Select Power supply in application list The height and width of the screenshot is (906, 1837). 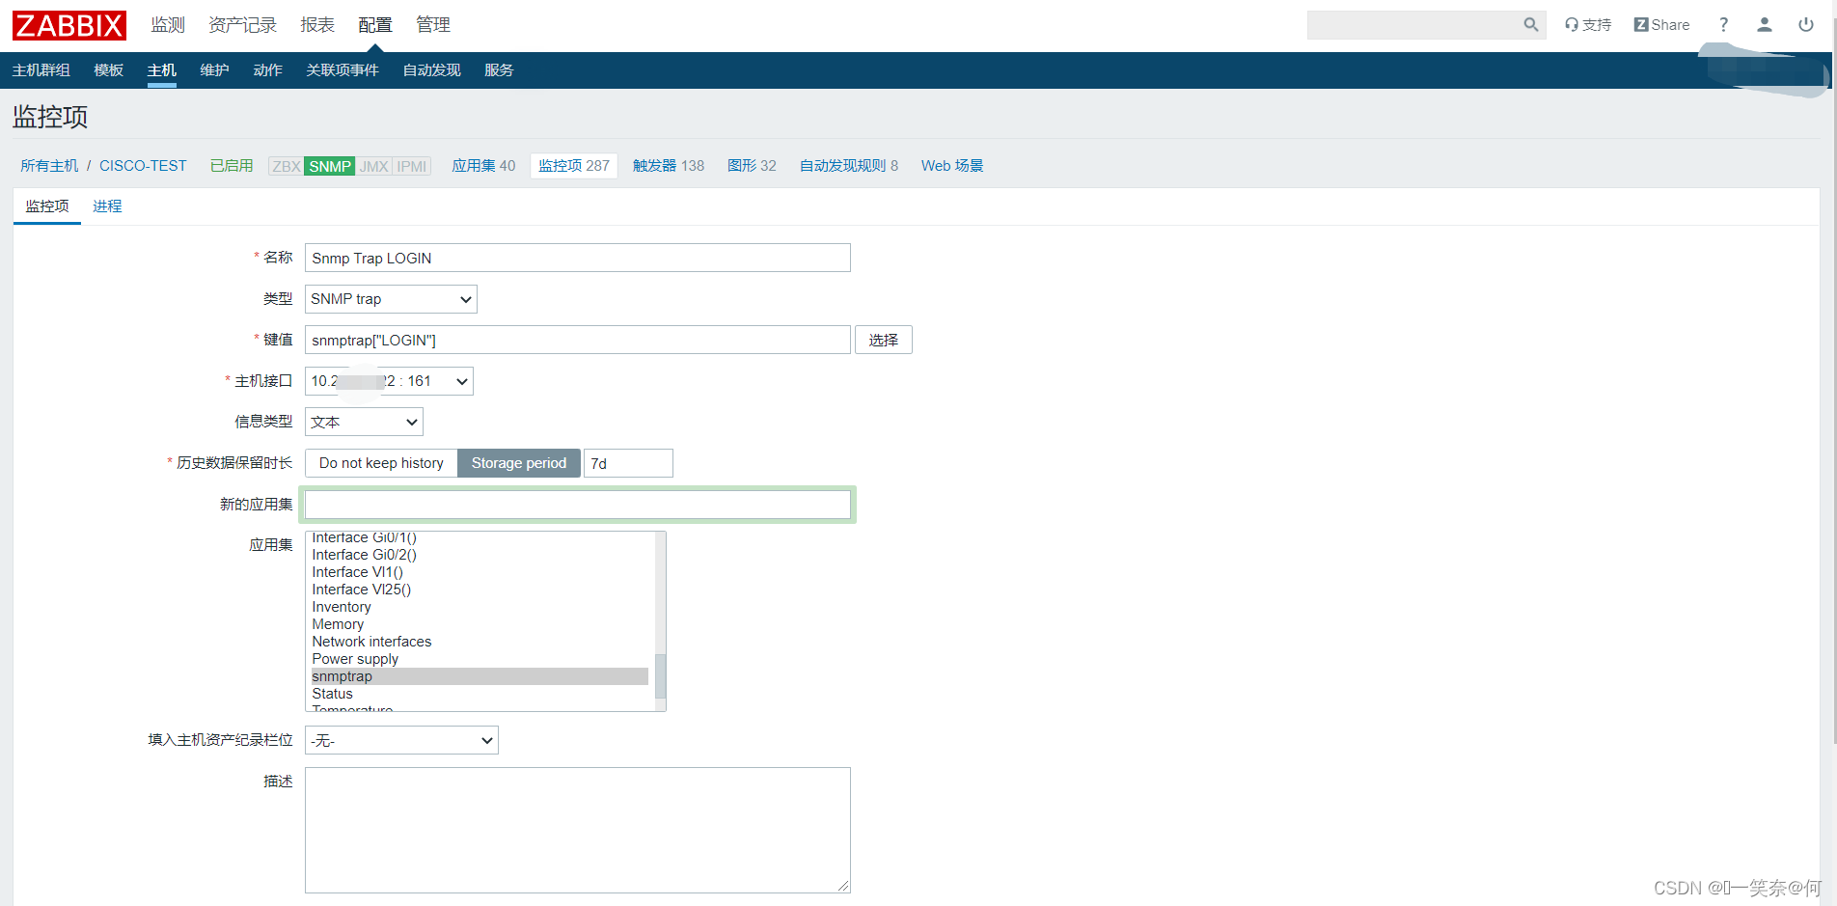click(480, 659)
